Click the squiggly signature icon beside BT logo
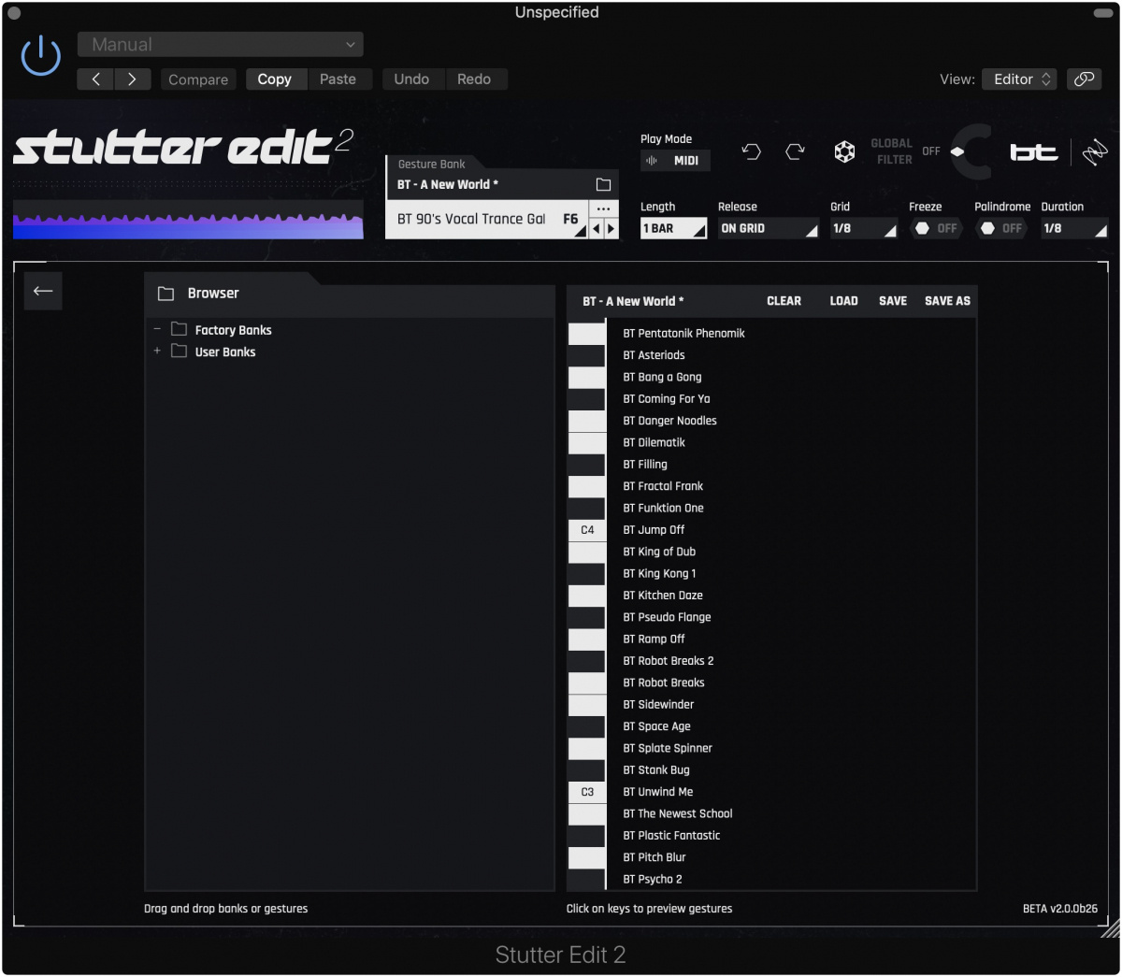The width and height of the screenshot is (1122, 977). 1094,150
